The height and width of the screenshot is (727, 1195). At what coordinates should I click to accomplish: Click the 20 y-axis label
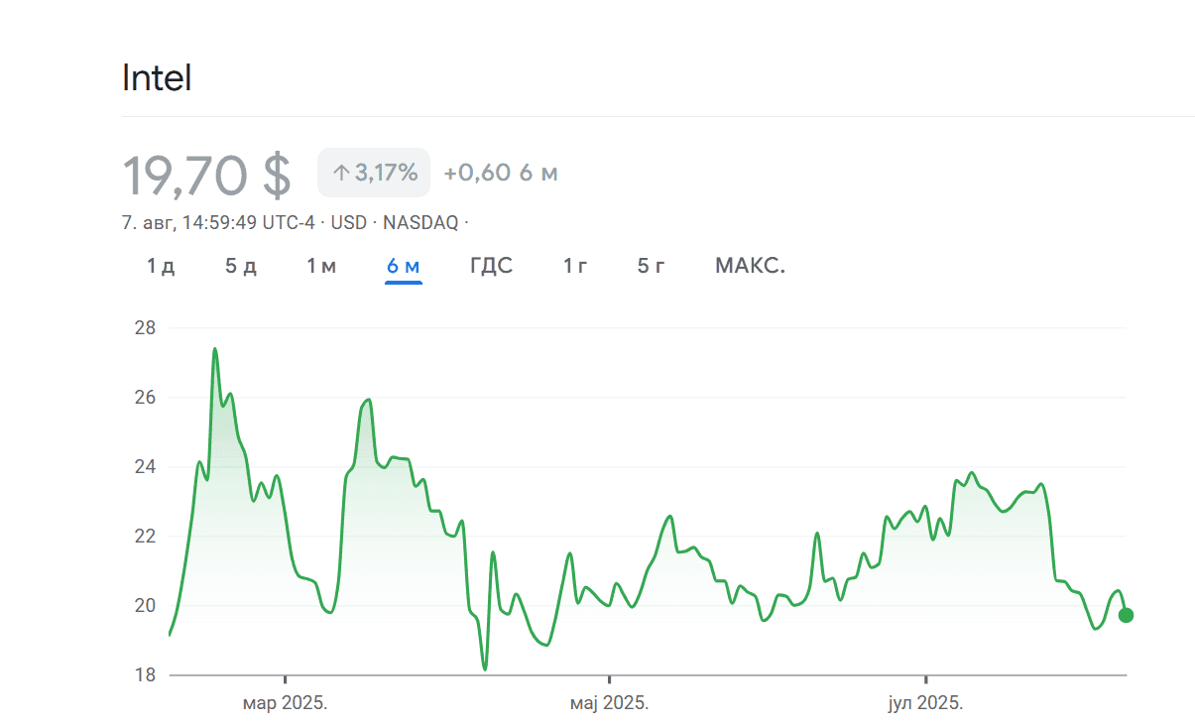click(x=145, y=605)
